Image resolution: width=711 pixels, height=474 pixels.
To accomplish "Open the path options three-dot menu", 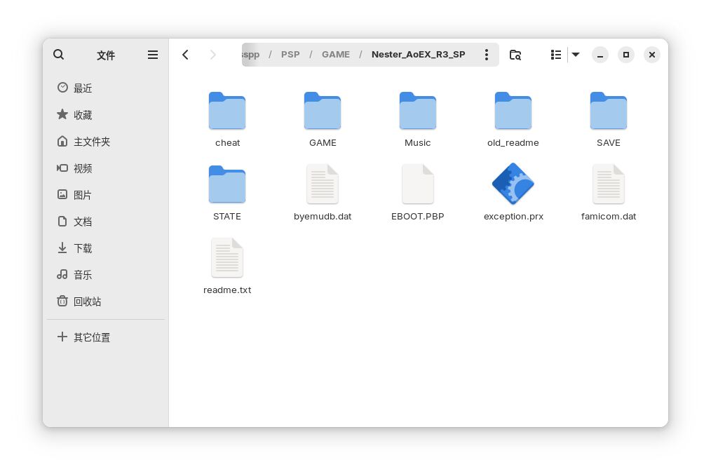I will (x=487, y=55).
